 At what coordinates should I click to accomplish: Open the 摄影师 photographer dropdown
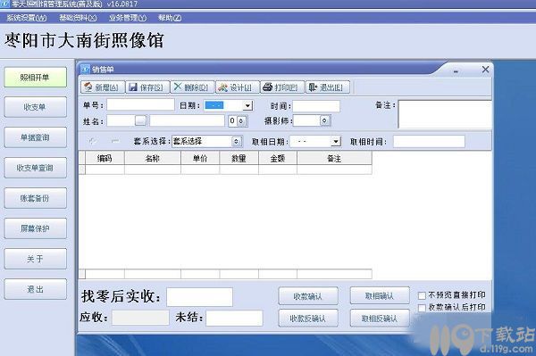[x=325, y=120]
